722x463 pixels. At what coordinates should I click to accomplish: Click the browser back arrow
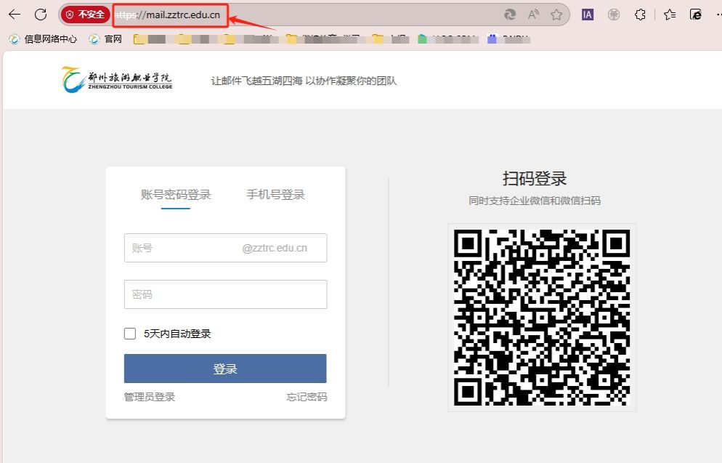(15, 15)
